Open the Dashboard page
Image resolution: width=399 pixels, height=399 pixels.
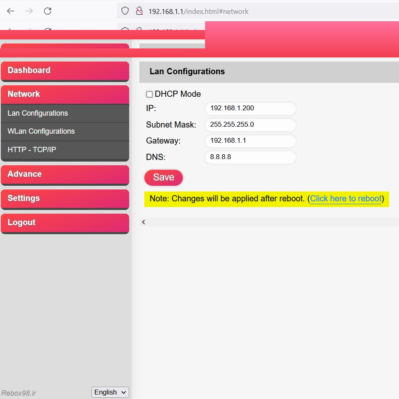click(65, 71)
